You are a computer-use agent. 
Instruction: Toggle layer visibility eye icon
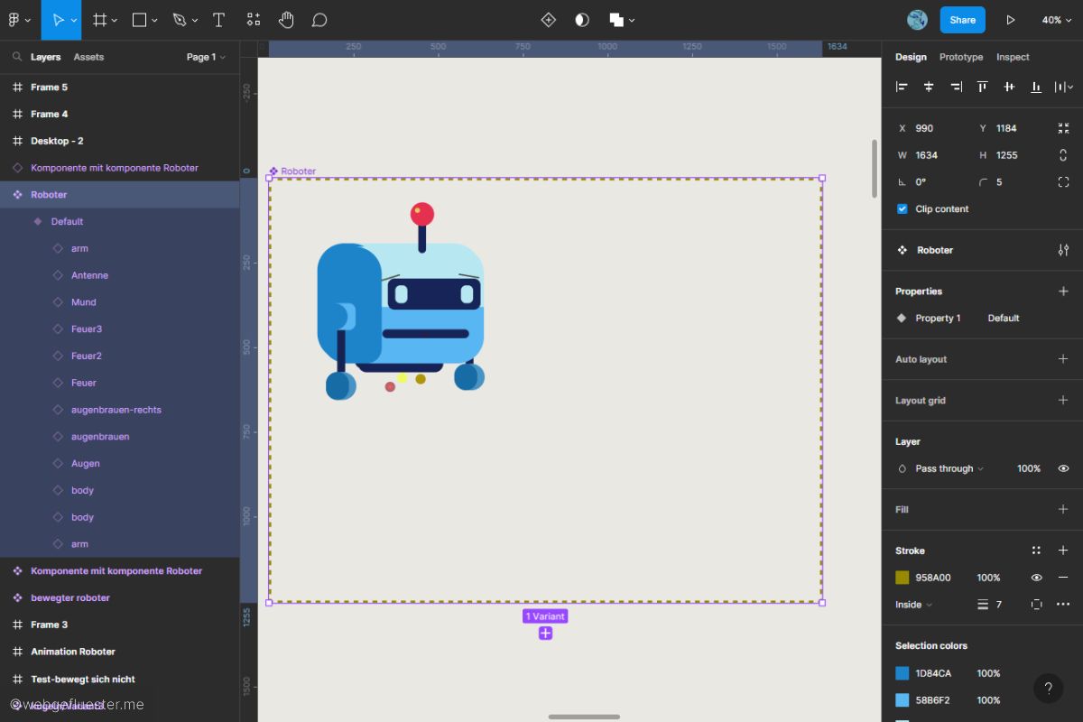point(1063,468)
